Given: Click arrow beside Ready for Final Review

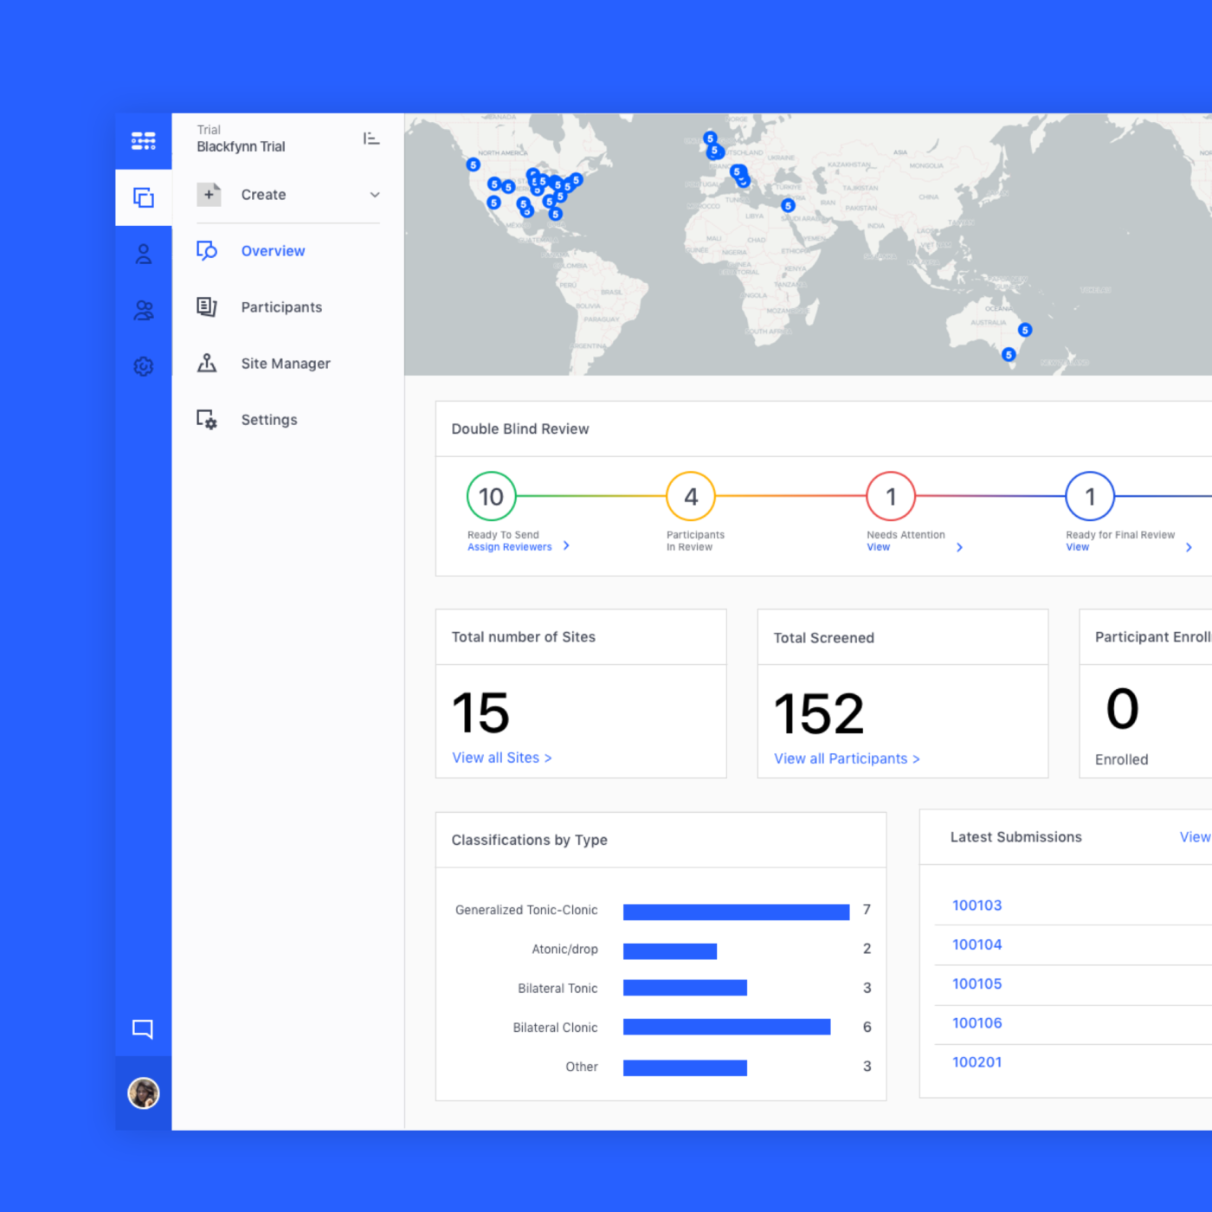Looking at the screenshot, I should pyautogui.click(x=1189, y=547).
